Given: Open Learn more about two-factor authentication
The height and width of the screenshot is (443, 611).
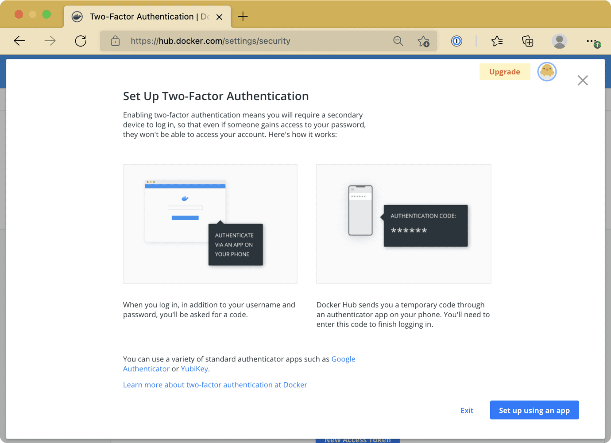Looking at the screenshot, I should [215, 385].
